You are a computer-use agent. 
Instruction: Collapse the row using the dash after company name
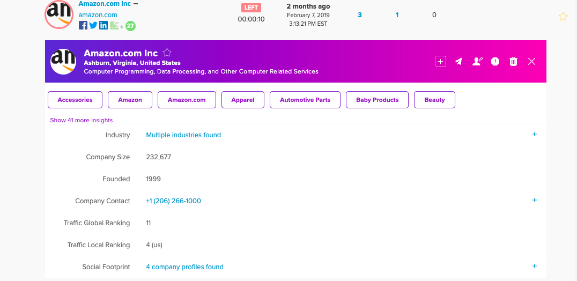click(136, 3)
